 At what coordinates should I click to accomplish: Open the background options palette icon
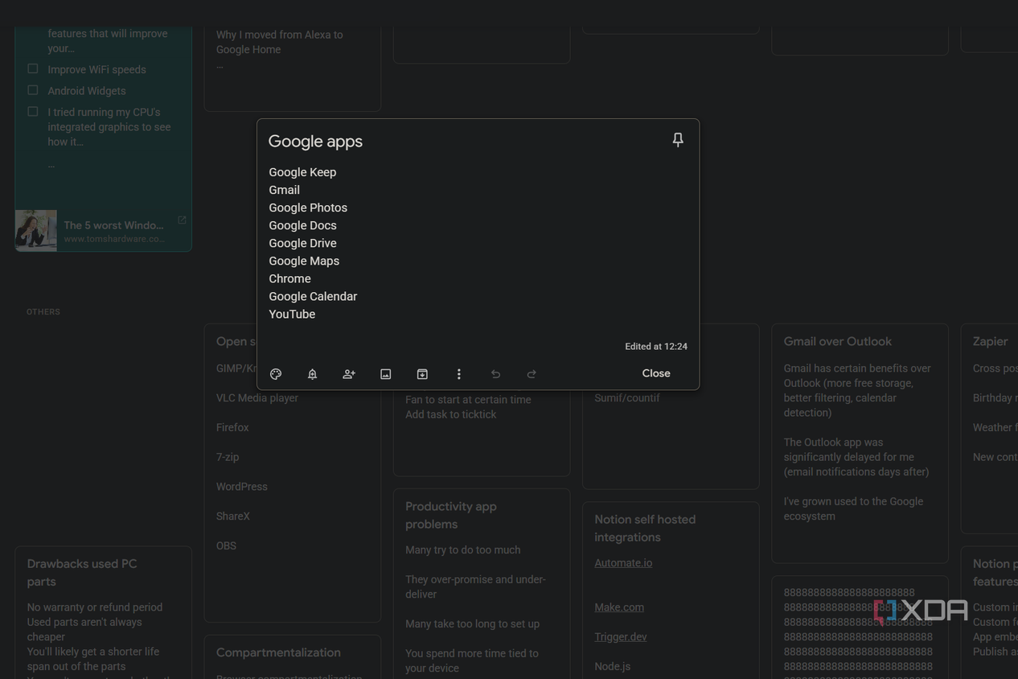point(276,374)
